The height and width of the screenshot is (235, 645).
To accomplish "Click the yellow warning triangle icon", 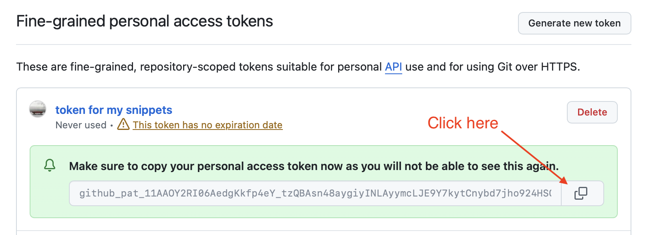I will (x=123, y=125).
